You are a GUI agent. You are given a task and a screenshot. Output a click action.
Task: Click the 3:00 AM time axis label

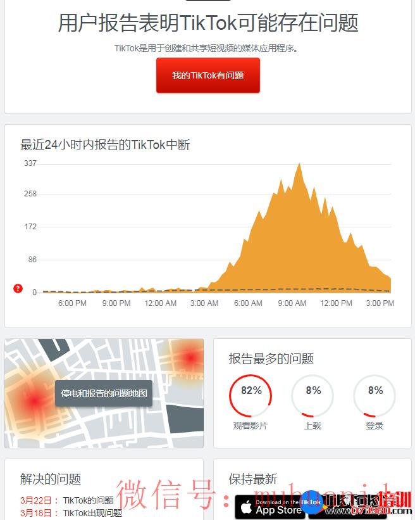pos(204,303)
